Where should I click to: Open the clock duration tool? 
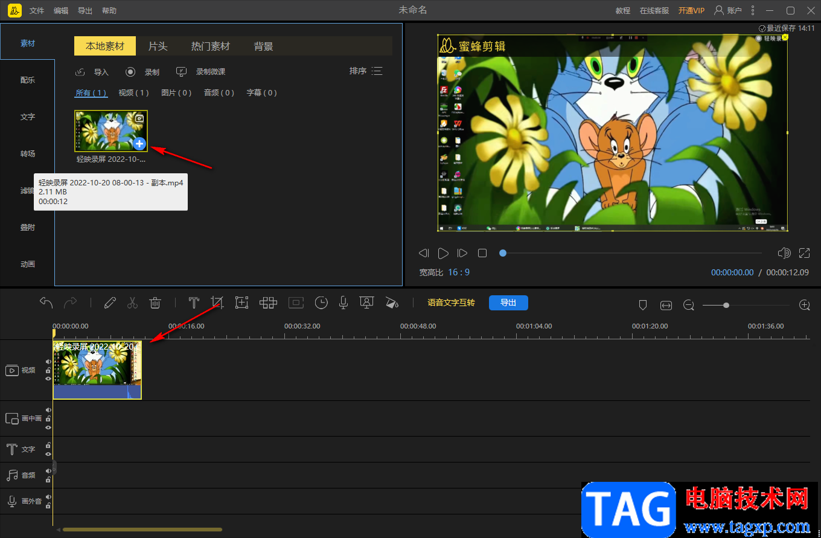(321, 303)
